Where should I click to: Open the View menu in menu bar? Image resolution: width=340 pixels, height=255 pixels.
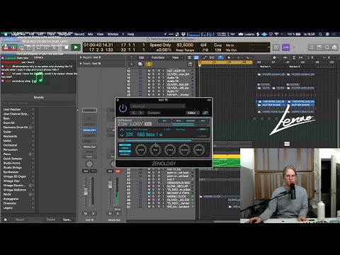point(100,34)
